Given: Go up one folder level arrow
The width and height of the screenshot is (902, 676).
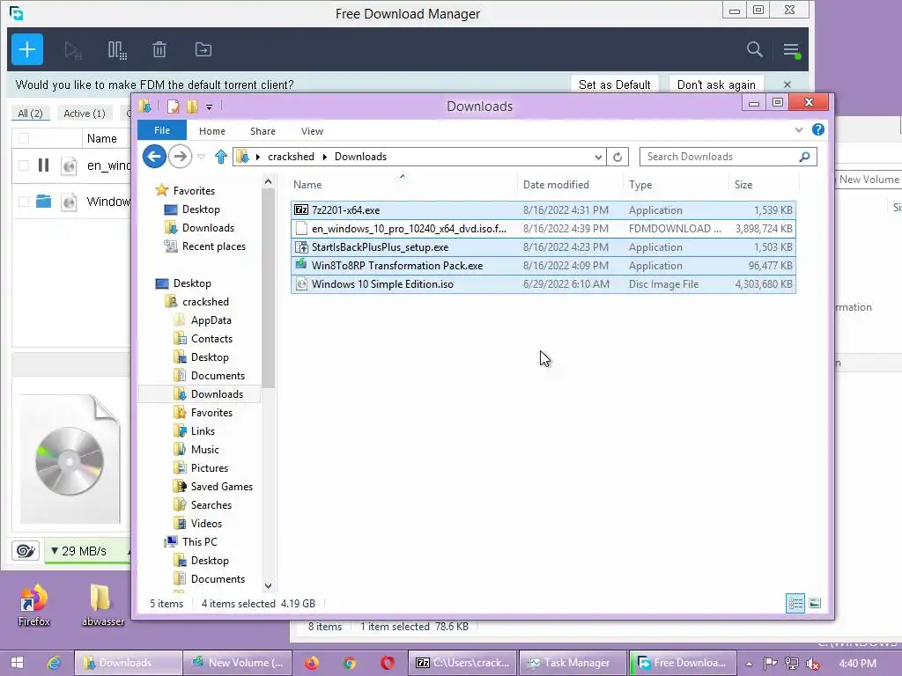Looking at the screenshot, I should pyautogui.click(x=221, y=157).
